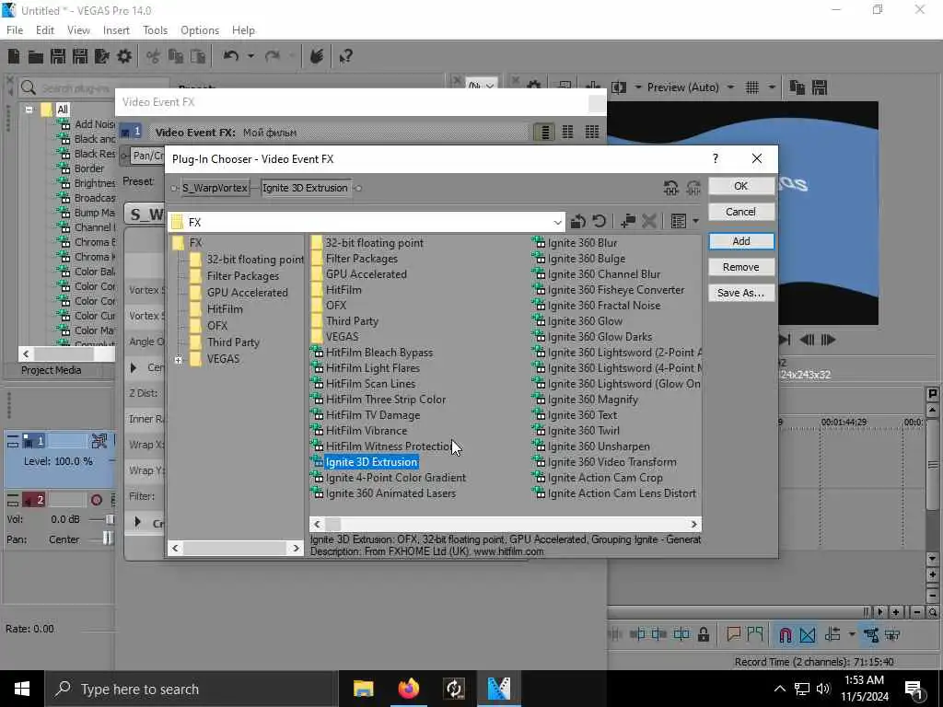943x707 pixels.
Task: Create a new project from the toolbar
Action: [x=13, y=56]
